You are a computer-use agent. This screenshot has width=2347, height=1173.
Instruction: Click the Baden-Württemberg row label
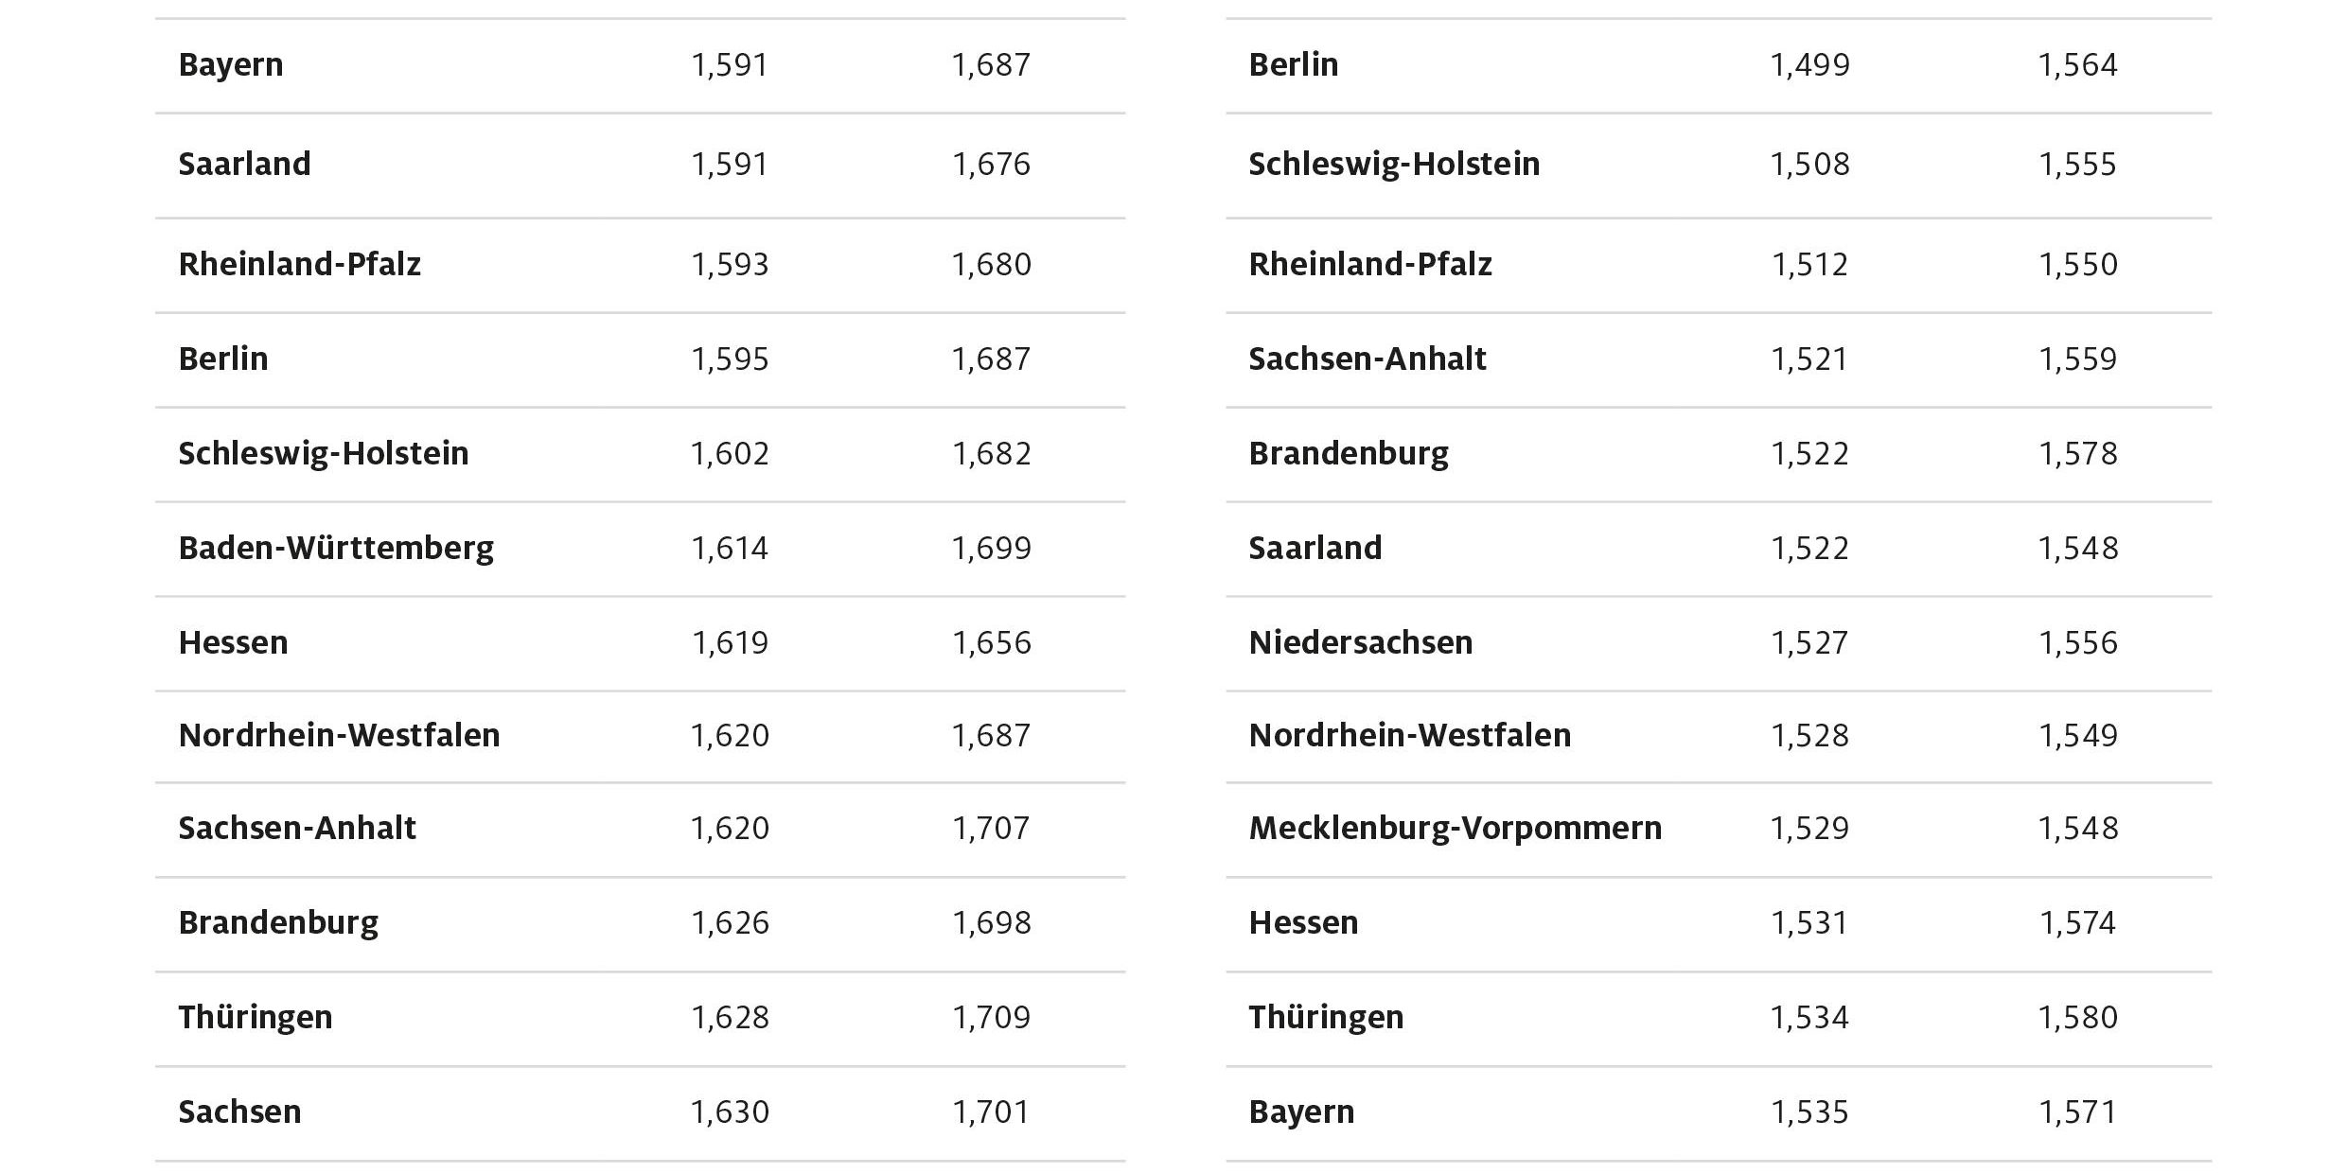tap(336, 549)
